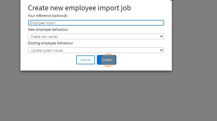This screenshot has width=217, height=121.
Task: Click the "New employee behaviour" label text
Action: click(x=48, y=29)
